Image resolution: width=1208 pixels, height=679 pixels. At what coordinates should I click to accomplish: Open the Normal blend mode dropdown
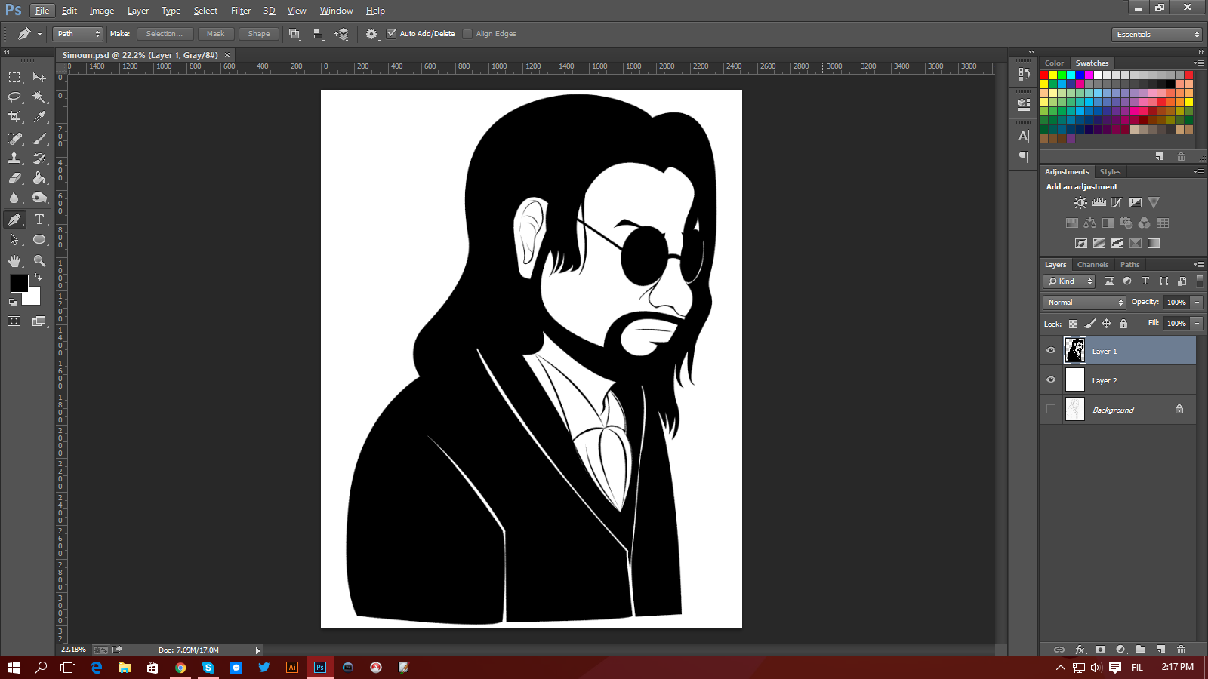coord(1084,303)
